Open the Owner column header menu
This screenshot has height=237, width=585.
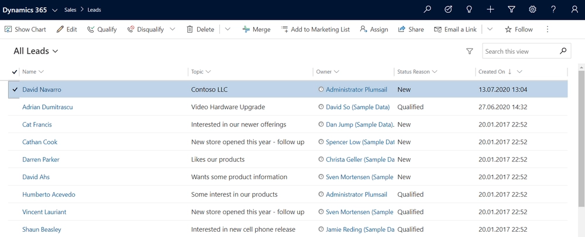[327, 72]
